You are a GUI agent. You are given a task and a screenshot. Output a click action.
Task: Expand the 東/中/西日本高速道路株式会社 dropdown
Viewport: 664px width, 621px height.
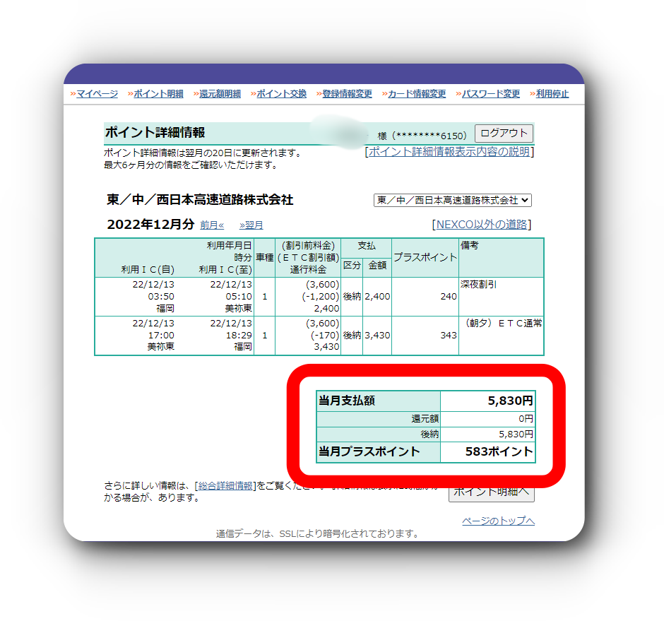click(452, 201)
